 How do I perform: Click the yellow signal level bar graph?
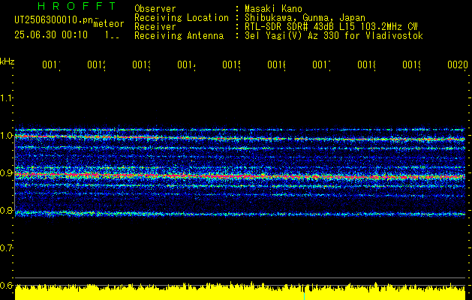click(x=240, y=292)
